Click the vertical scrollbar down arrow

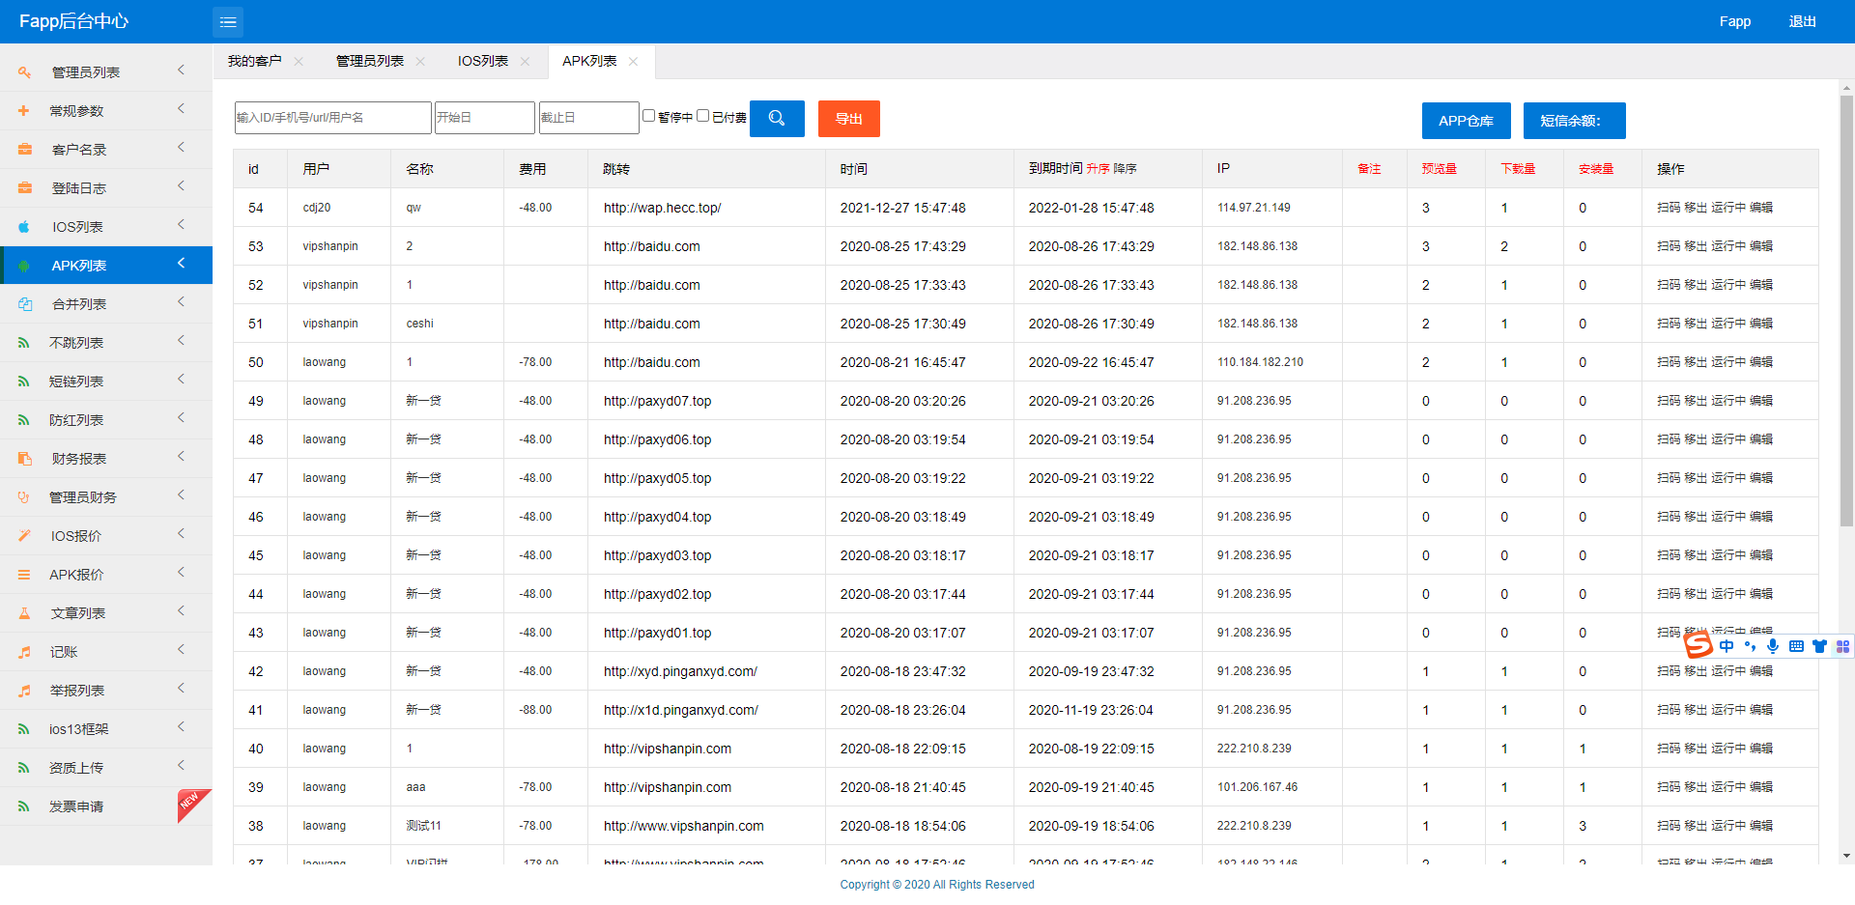click(x=1846, y=856)
